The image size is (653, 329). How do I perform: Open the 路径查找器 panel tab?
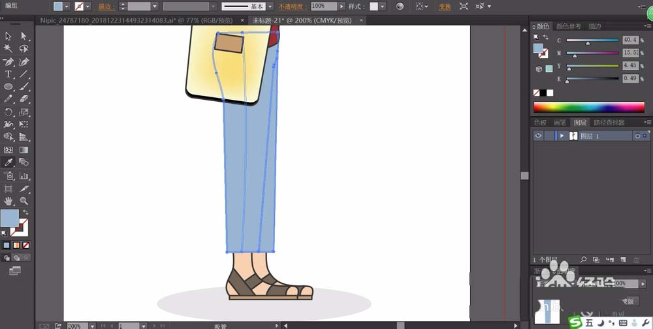(609, 123)
